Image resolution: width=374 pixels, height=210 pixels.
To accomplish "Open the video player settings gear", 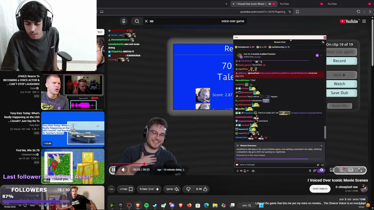I will tap(341, 170).
